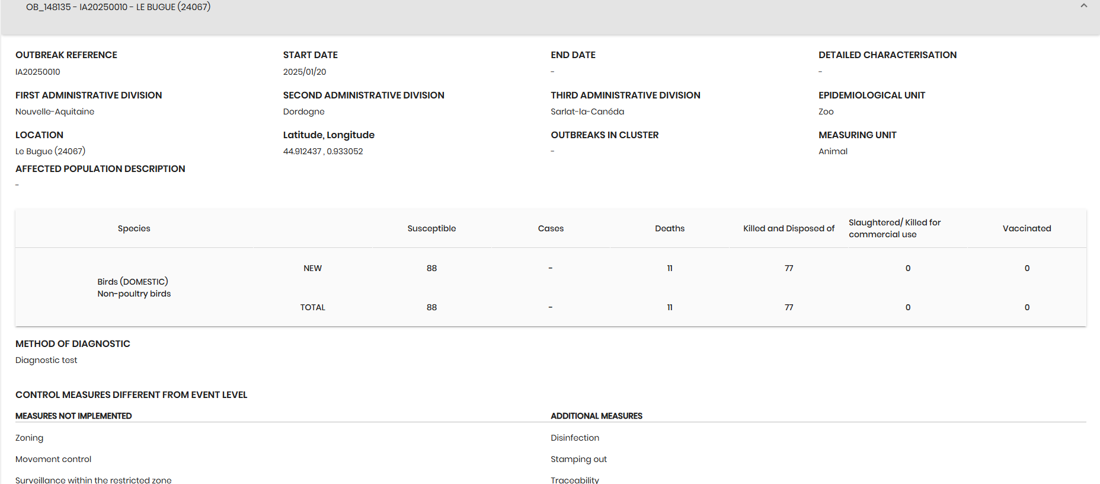Click the Killed and Disposed of header
This screenshot has width=1100, height=484.
(x=789, y=228)
